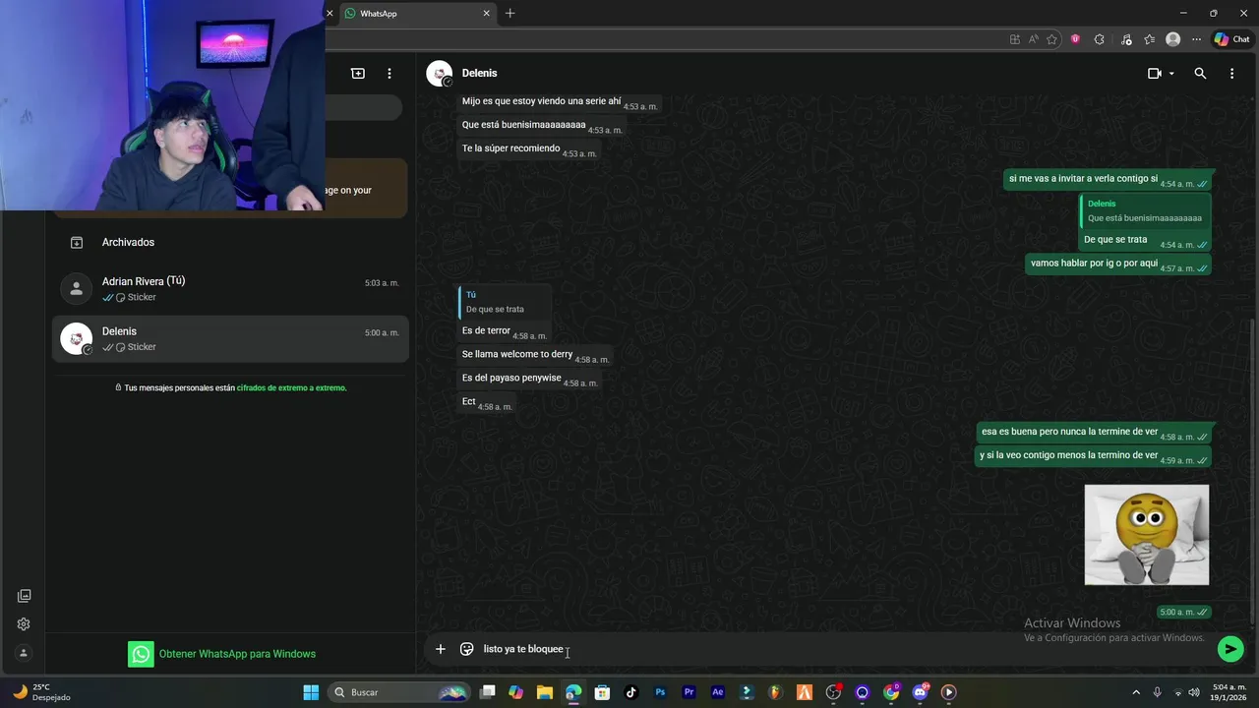Open browser settings and more menu
The height and width of the screenshot is (708, 1259).
coord(1196,39)
